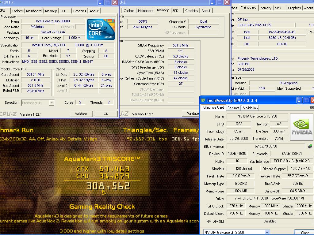Image resolution: width=314 pixels, height=235 pixels.
Task: Open SPD tab in second CPU-Z window
Action: click(175, 11)
